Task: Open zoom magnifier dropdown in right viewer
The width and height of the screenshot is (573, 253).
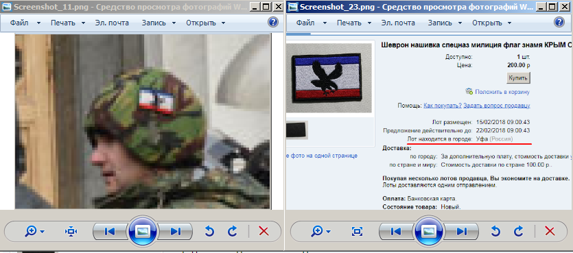Action: coord(321,232)
